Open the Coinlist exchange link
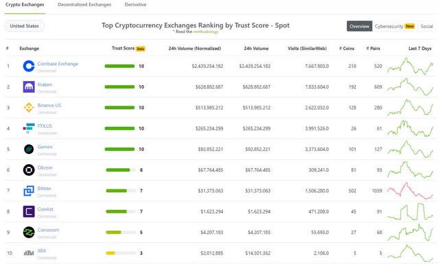Image resolution: width=439 pixels, height=265 pixels. point(45,209)
